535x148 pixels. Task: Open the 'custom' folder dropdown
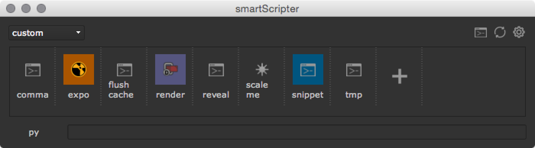(47, 33)
